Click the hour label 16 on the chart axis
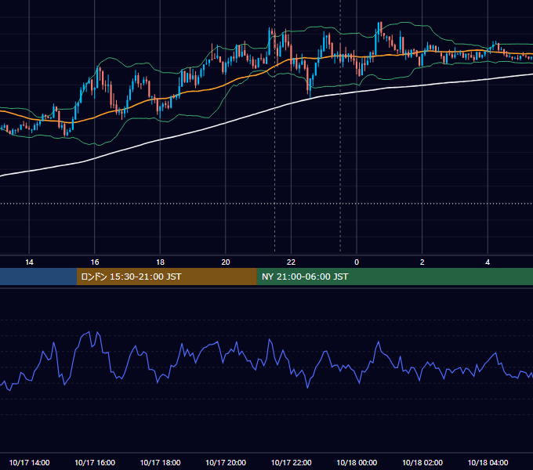The height and width of the screenshot is (470, 533). [x=95, y=262]
